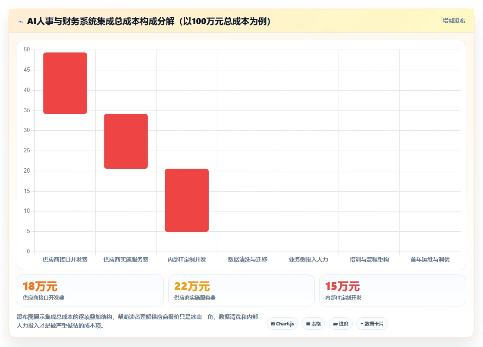
Task: Click the red bar for 内部IT定制开发
Action: 187,200
